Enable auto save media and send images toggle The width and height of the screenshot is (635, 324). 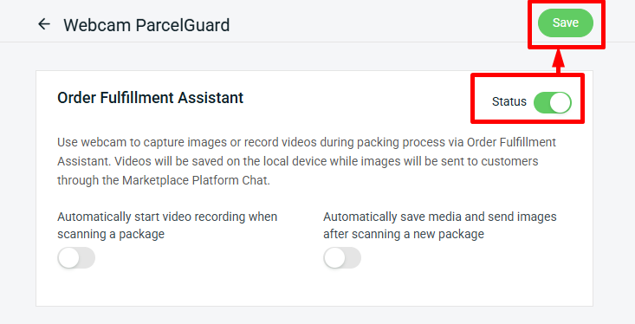coord(342,258)
